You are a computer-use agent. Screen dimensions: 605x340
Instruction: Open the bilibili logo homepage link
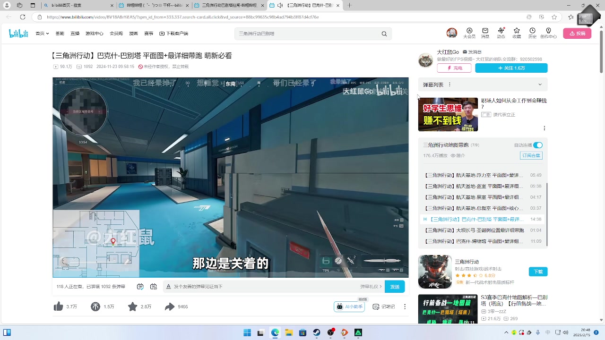click(18, 34)
